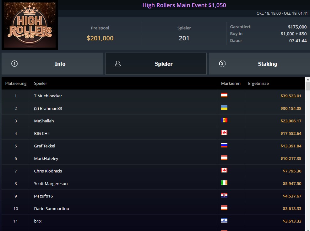This screenshot has width=310, height=231.
Task: Click the info circle icon
Action: pos(14,64)
